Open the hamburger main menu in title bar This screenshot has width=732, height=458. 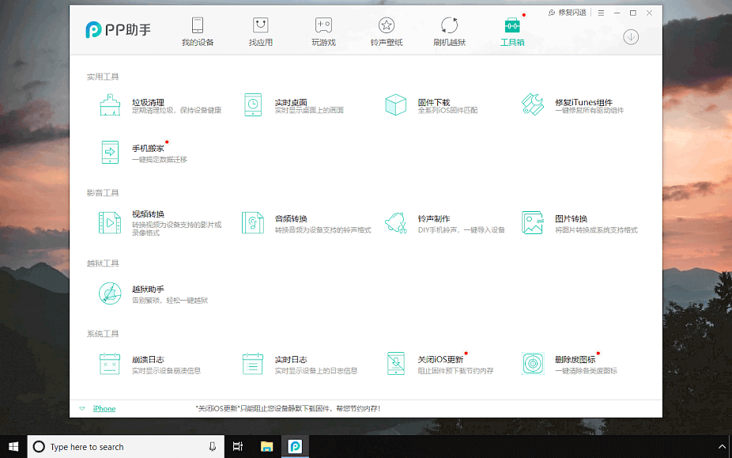pos(602,13)
